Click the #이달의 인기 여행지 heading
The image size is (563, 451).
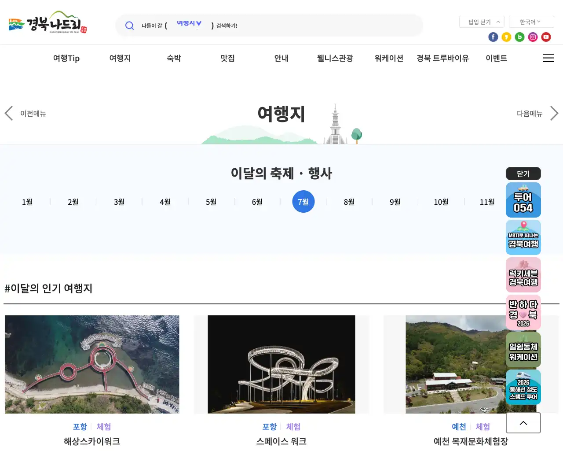tap(48, 288)
